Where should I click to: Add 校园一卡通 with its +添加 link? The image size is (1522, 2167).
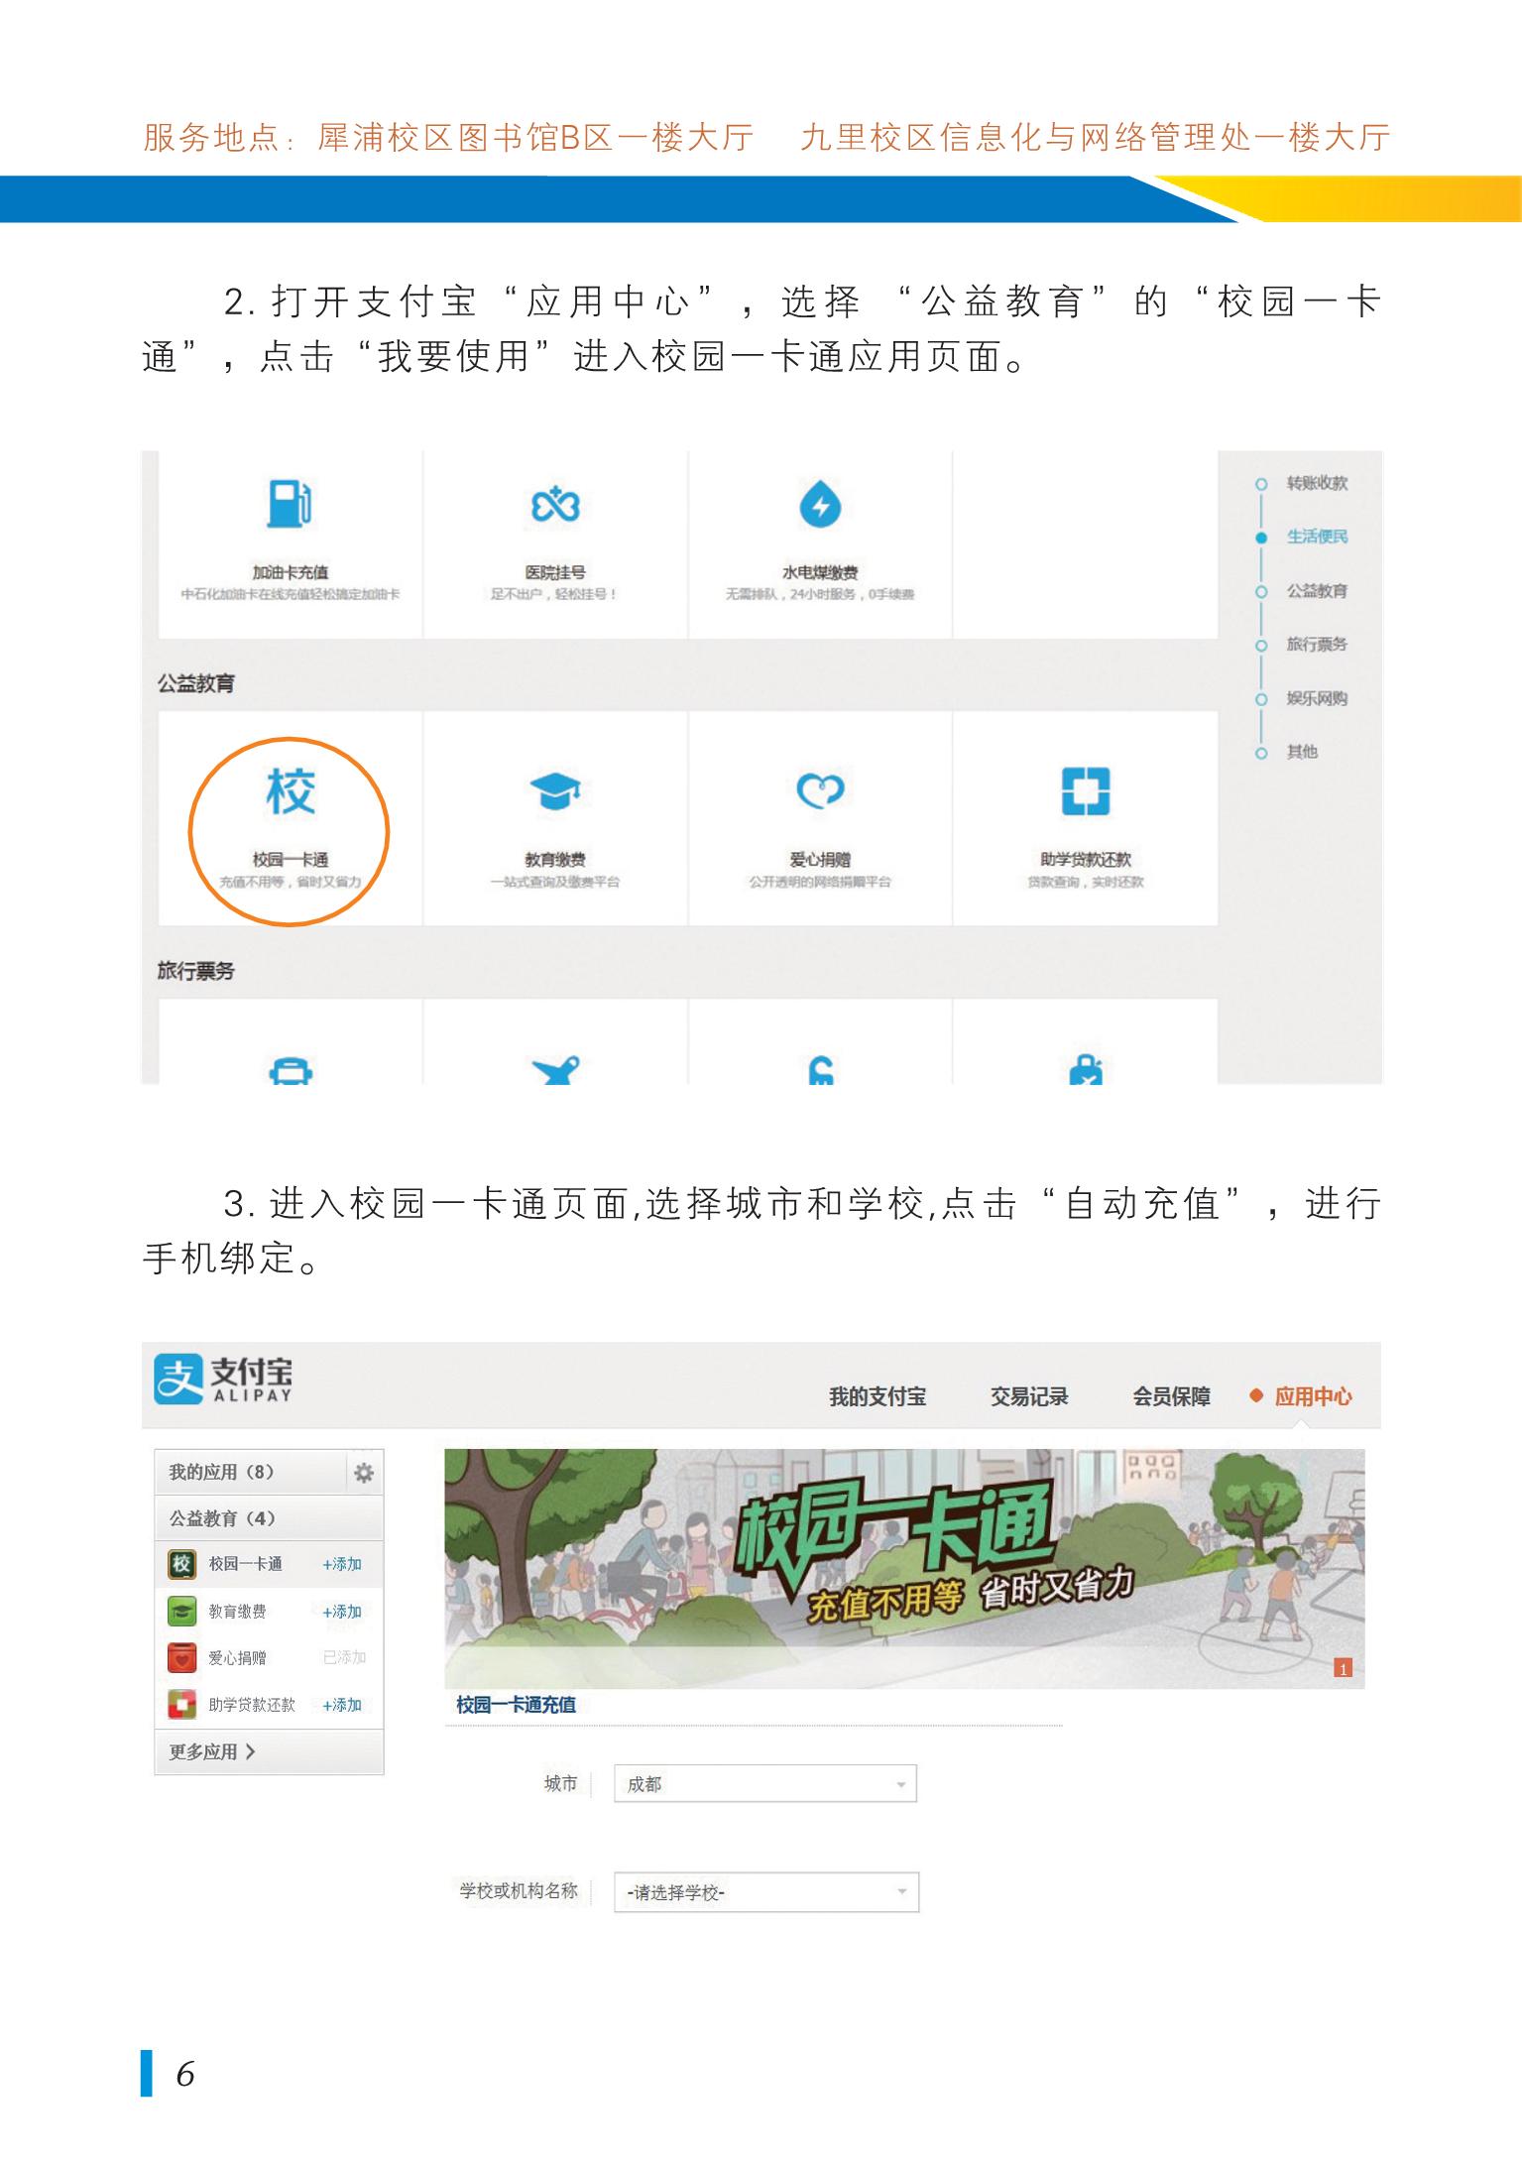341,1564
